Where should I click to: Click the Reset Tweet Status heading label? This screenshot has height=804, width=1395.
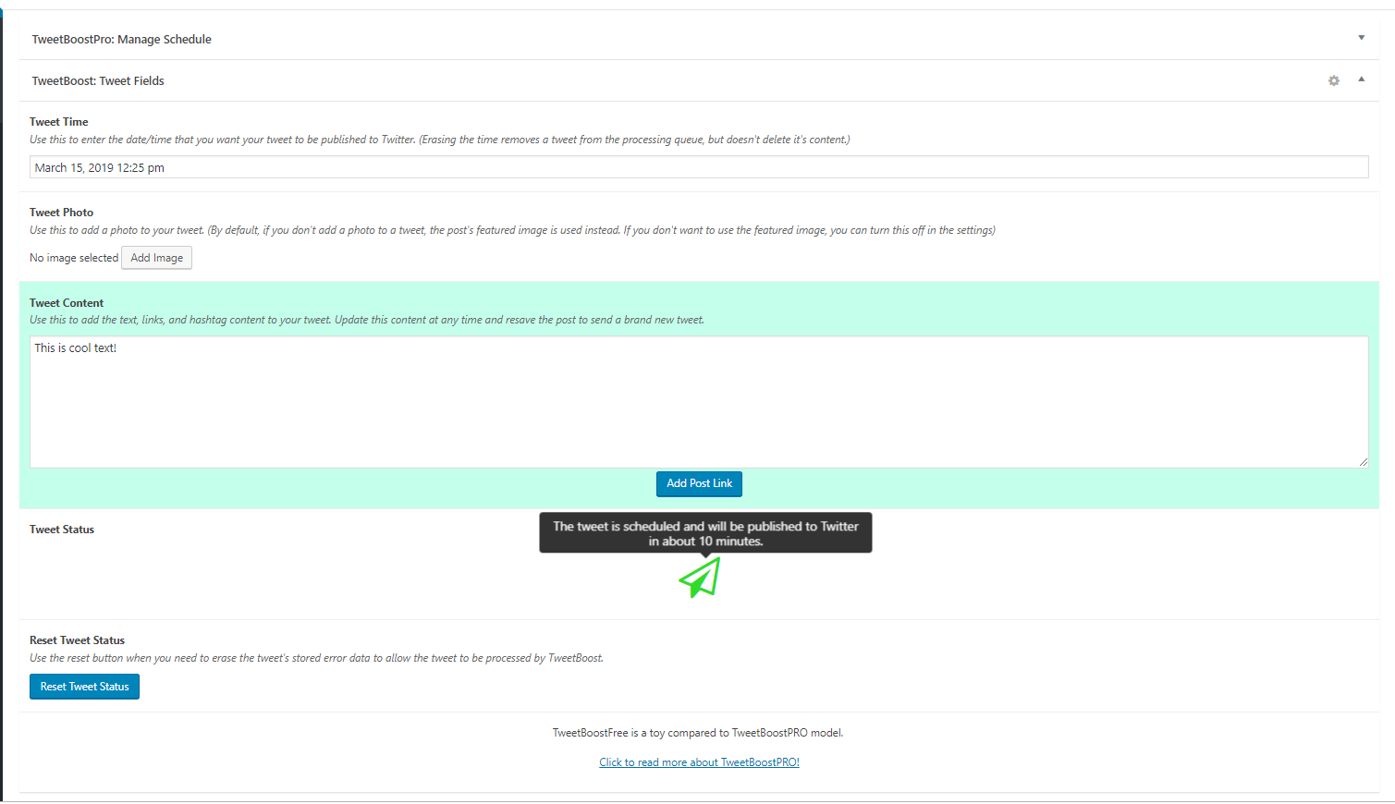tap(78, 640)
